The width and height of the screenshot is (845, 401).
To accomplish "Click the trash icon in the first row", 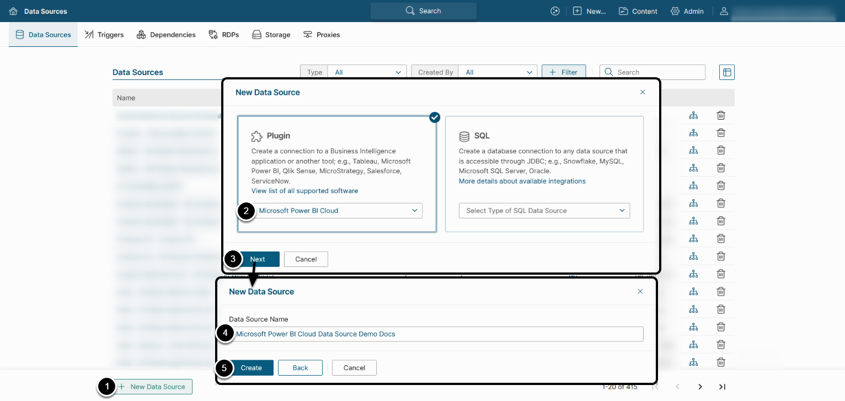I will tap(720, 115).
